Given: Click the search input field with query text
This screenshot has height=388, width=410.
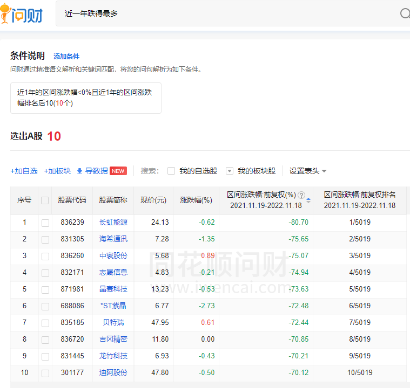Looking at the screenshot, I should click(x=227, y=13).
